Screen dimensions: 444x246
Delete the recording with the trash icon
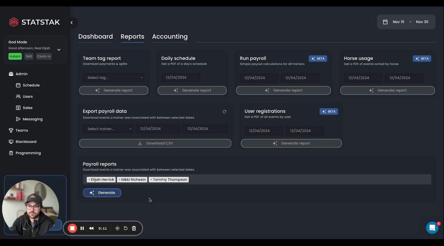point(134,228)
